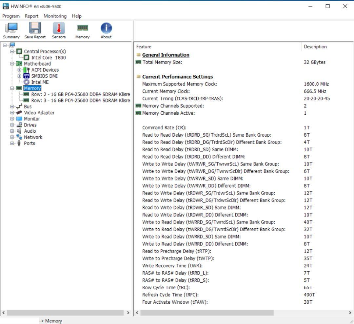Screen dimensions: 354x324
Task: Click the root computer icon in tree
Action: (12, 45)
